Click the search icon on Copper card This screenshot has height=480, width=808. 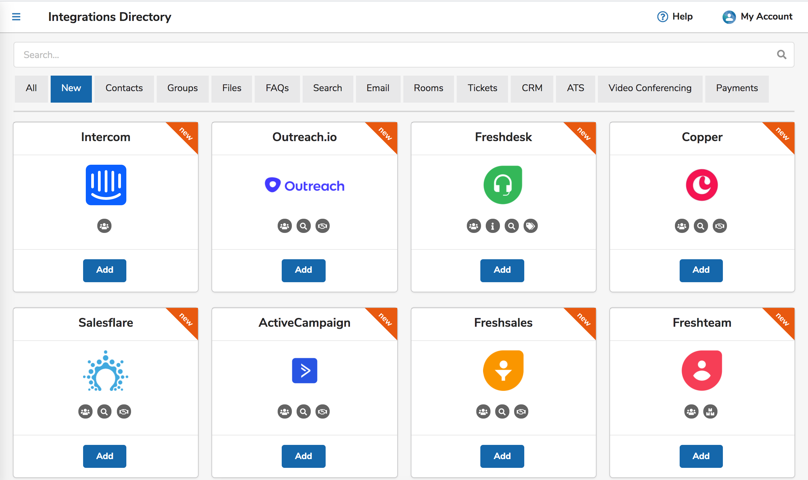pos(701,226)
